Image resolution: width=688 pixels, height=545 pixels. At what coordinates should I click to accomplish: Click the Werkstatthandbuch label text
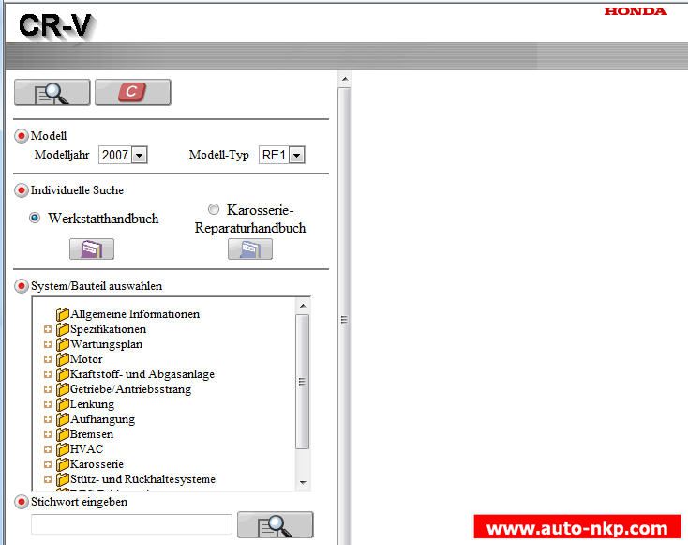point(103,219)
